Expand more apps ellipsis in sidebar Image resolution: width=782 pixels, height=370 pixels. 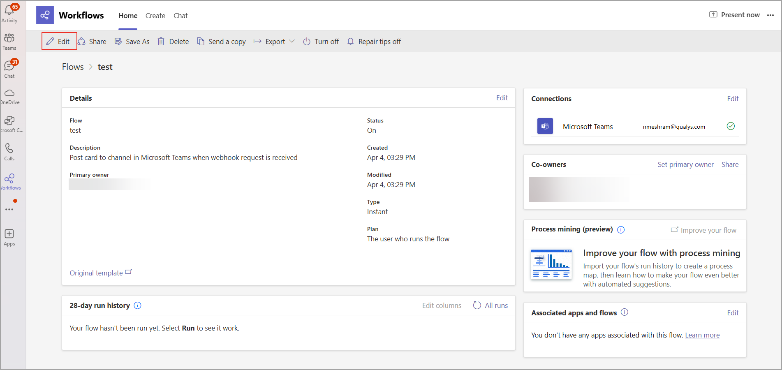(9, 209)
